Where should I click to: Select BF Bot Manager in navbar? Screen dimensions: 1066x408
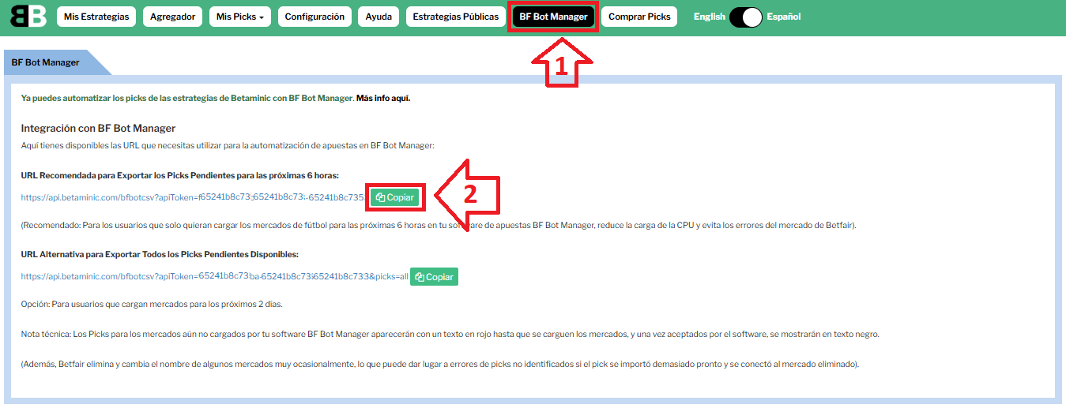click(x=553, y=17)
